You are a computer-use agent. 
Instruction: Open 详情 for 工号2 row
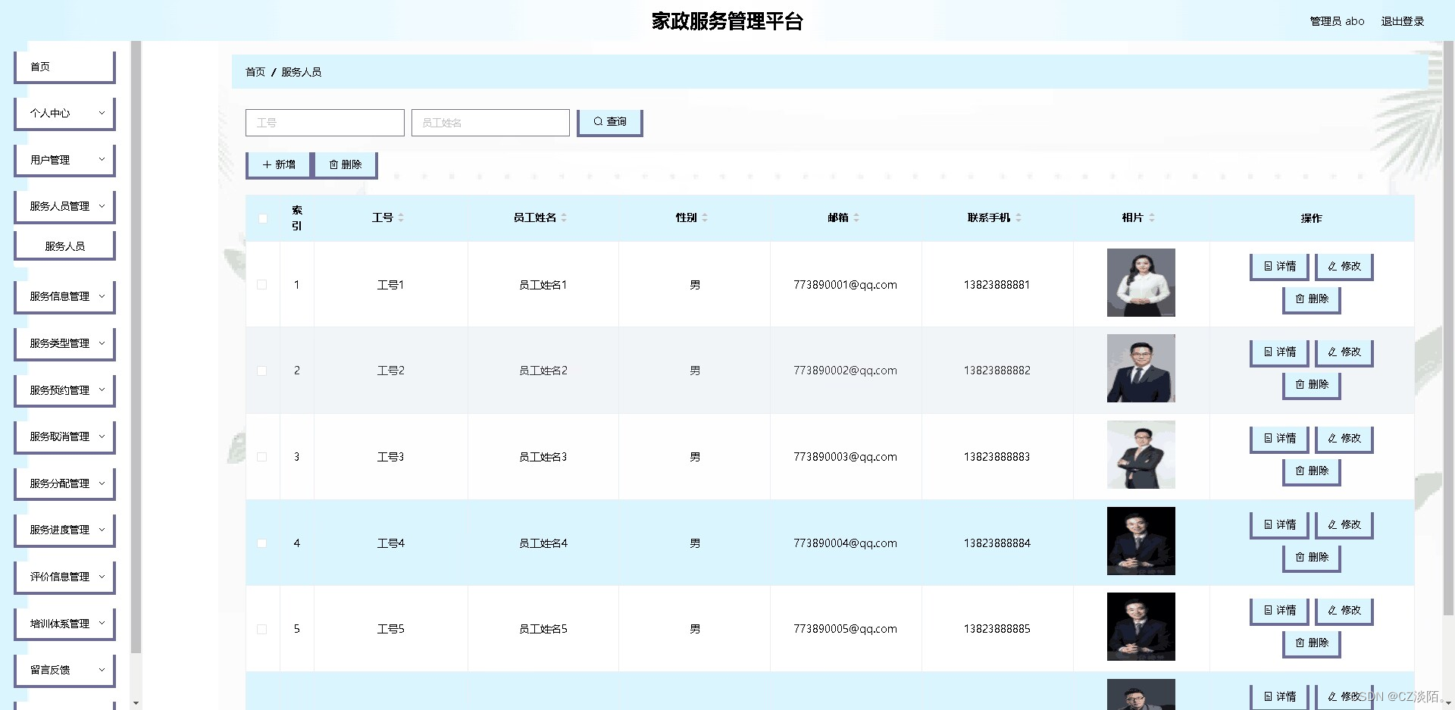tap(1279, 352)
